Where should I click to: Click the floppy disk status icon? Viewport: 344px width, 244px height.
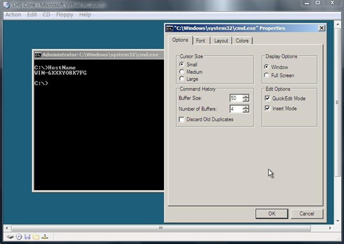coord(27,237)
